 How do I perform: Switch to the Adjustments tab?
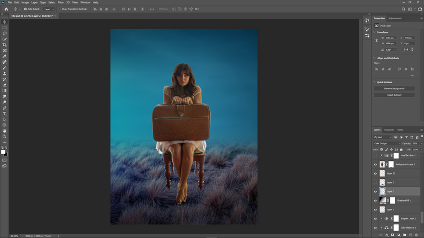tap(395, 18)
